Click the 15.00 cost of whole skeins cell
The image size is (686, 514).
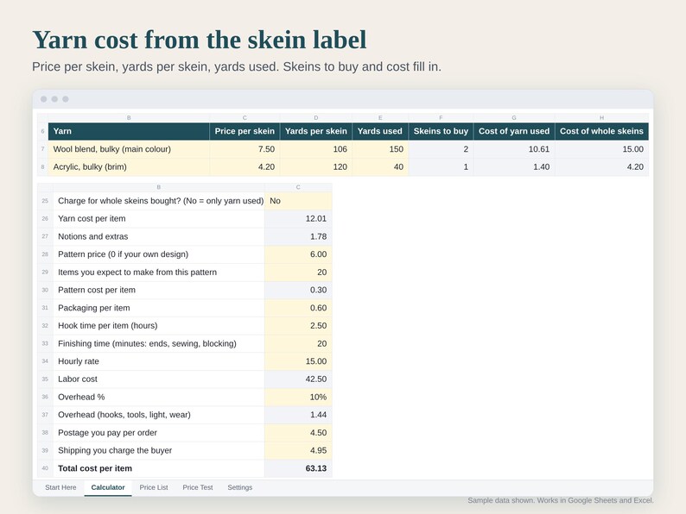pyautogui.click(x=601, y=149)
